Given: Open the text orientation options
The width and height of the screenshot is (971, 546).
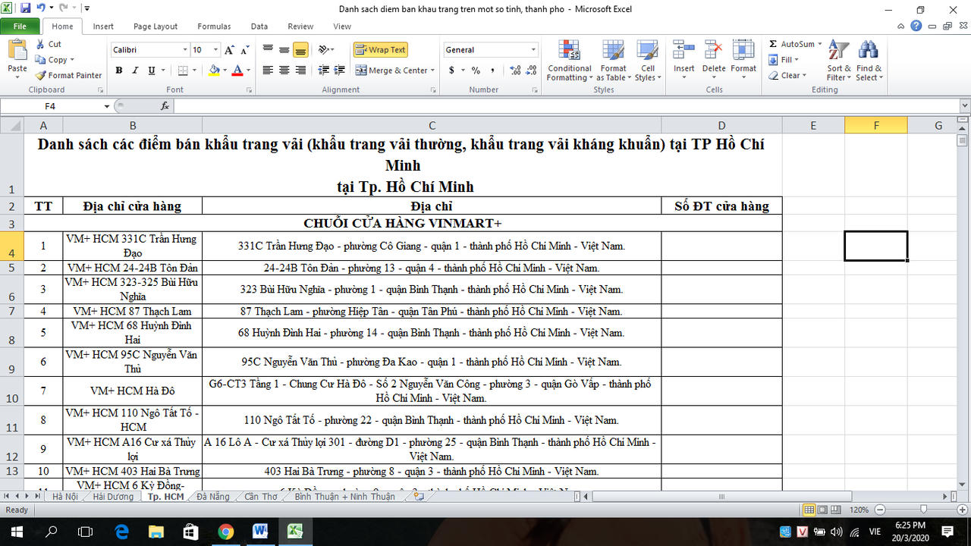Looking at the screenshot, I should pos(326,50).
